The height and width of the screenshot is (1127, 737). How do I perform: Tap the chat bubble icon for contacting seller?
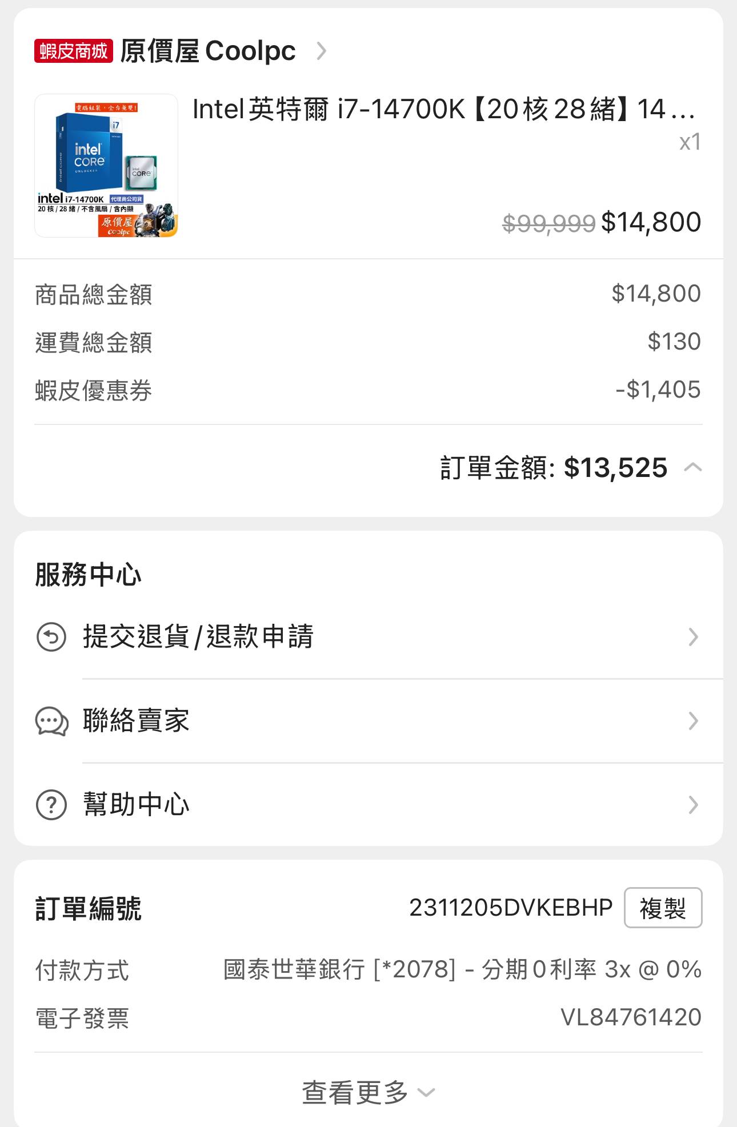point(52,721)
